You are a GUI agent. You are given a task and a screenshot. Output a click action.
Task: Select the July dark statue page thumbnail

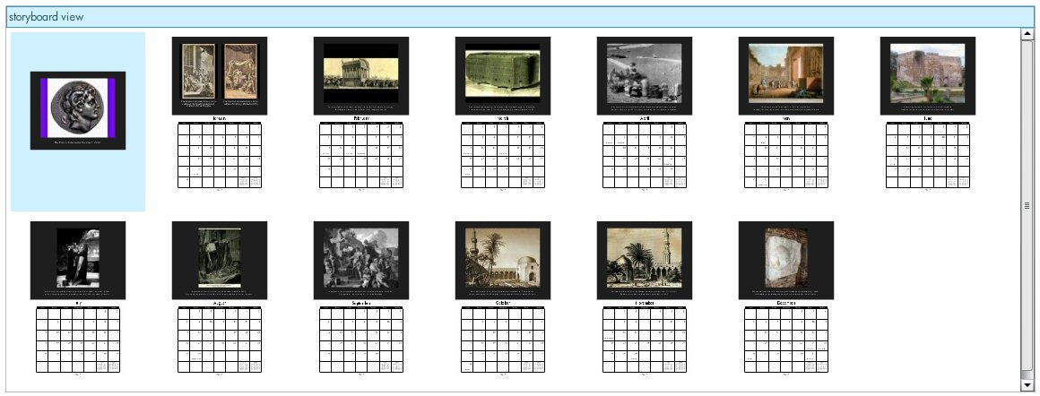point(78,297)
